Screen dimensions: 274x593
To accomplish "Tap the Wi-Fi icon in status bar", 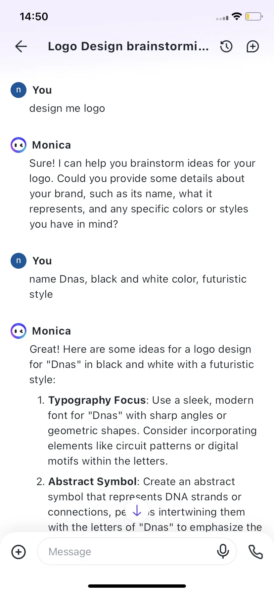I will [x=237, y=16].
